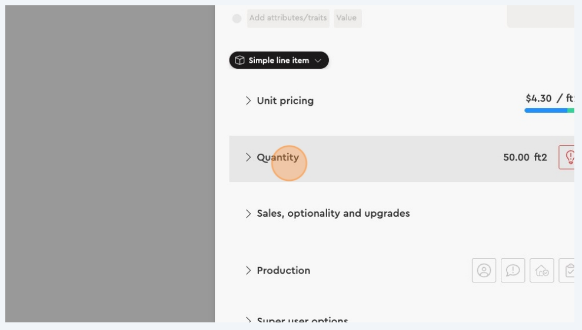582x330 pixels.
Task: Click the attribute Value field
Action: (347, 18)
